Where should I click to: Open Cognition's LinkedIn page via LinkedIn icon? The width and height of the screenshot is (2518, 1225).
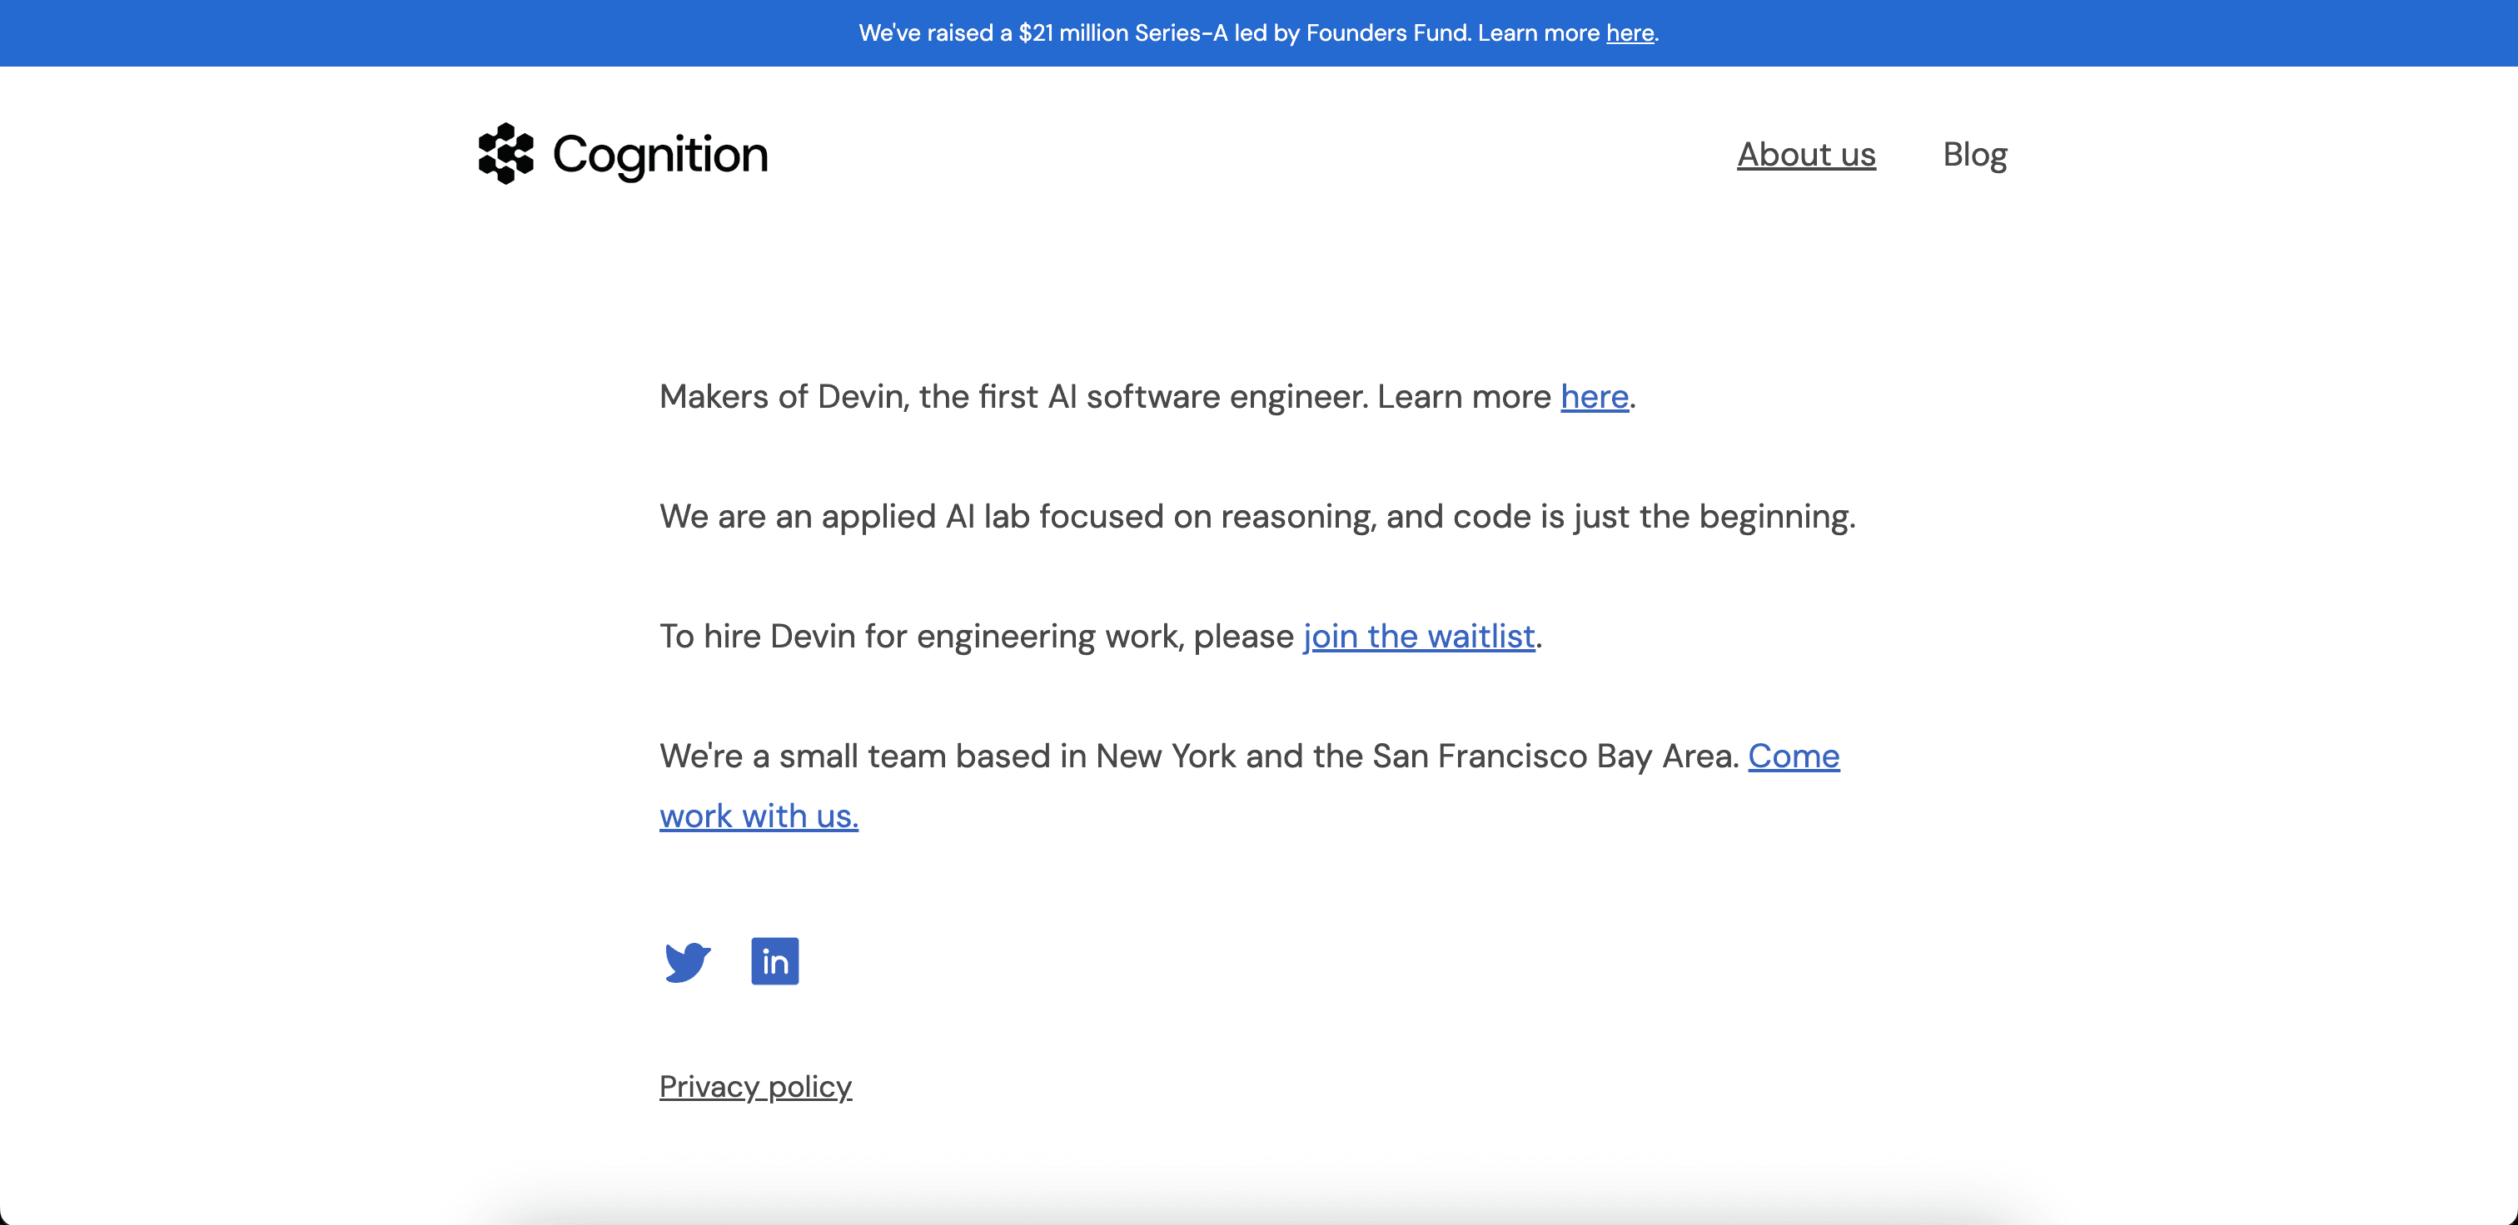[775, 961]
